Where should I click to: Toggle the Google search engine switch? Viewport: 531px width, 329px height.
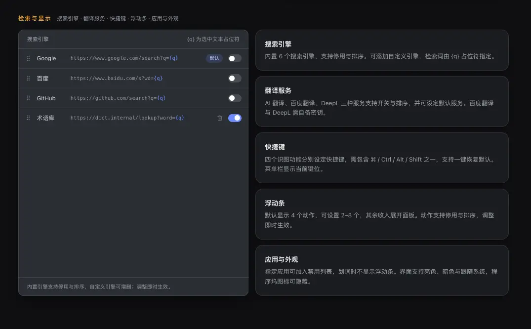[235, 58]
